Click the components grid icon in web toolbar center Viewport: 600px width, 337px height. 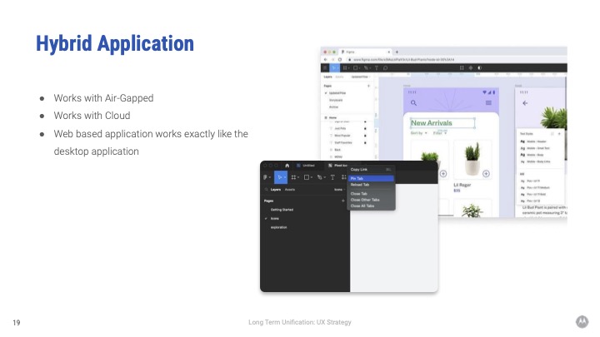pyautogui.click(x=462, y=68)
